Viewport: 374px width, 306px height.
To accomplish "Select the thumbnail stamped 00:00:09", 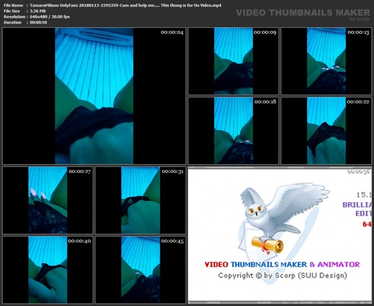I will (x=233, y=61).
